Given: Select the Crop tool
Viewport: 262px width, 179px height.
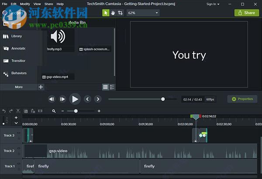Looking at the screenshot, I should click(x=121, y=13).
